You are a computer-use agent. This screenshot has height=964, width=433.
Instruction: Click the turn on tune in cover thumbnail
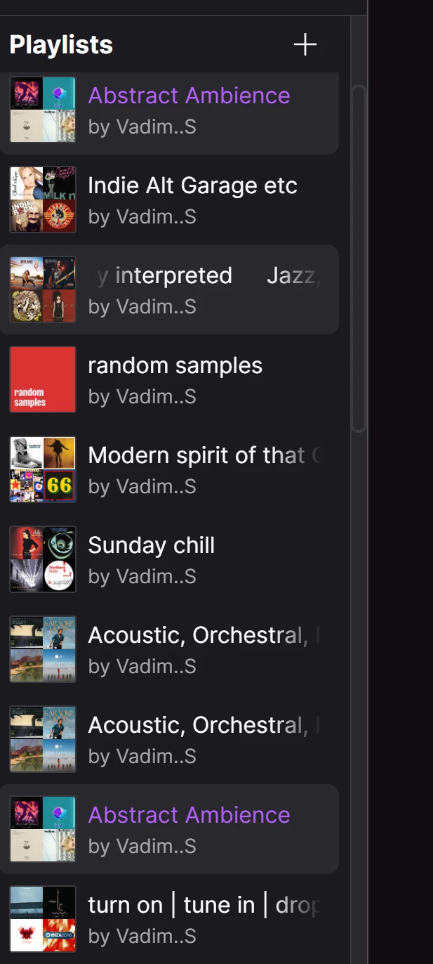tap(43, 919)
